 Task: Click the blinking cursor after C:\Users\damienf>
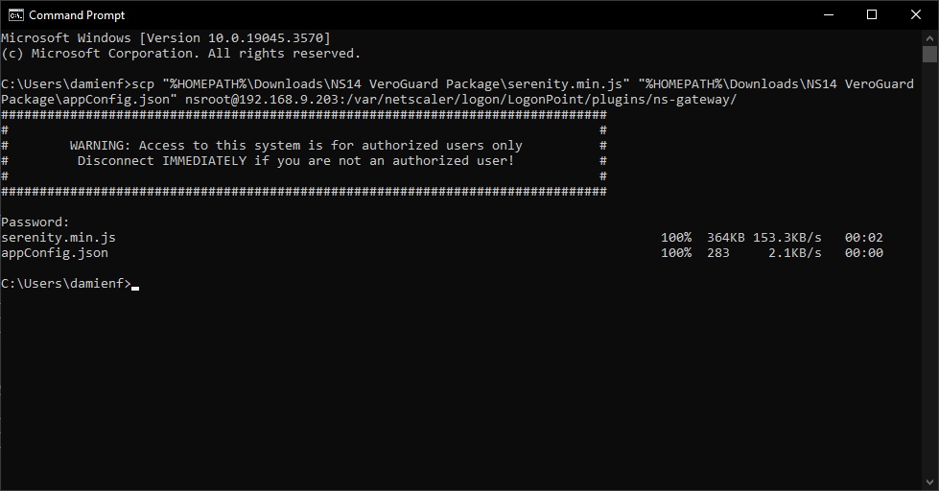(135, 285)
